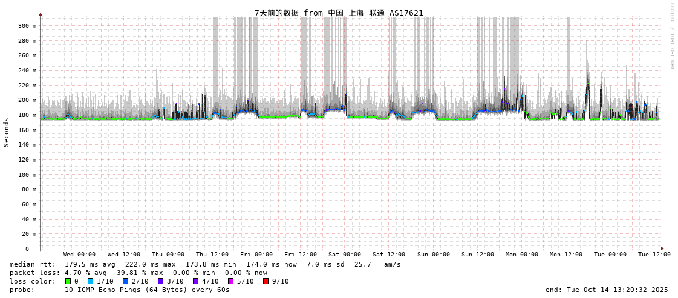This screenshot has height=298, width=678.
Task: Click the packet loss statistics line
Action: point(139,273)
